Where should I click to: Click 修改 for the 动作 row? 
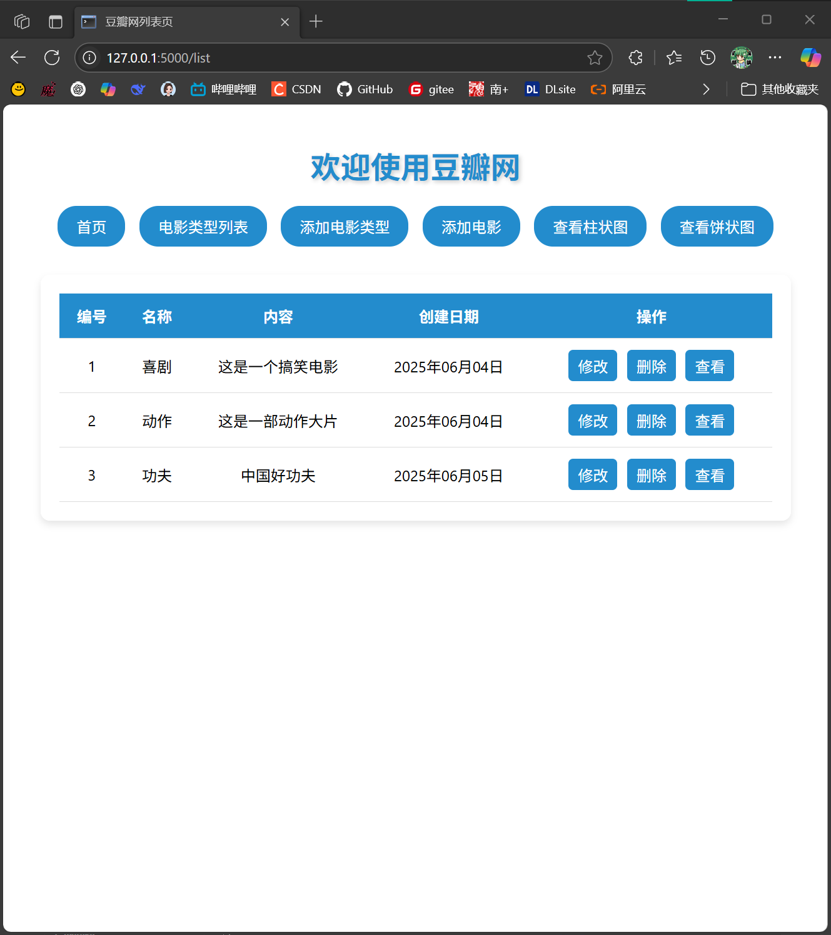(593, 420)
